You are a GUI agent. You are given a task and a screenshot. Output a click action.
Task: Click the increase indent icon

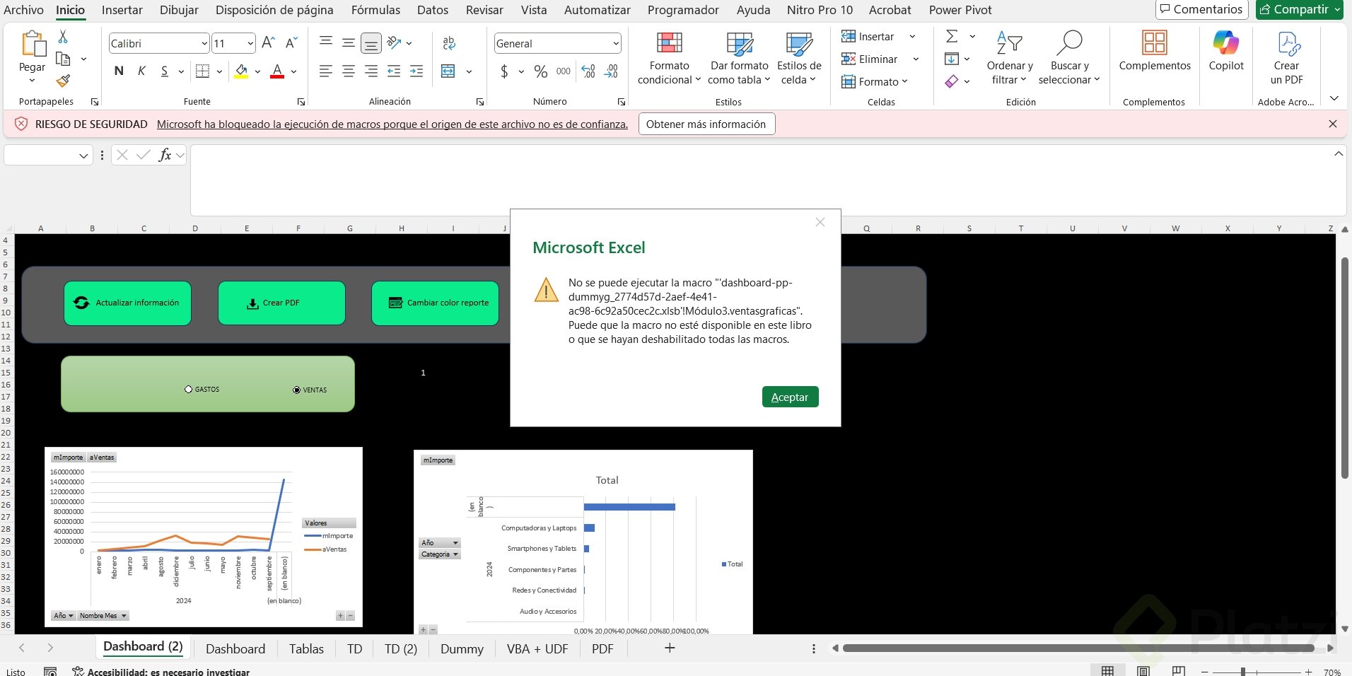[x=416, y=71]
